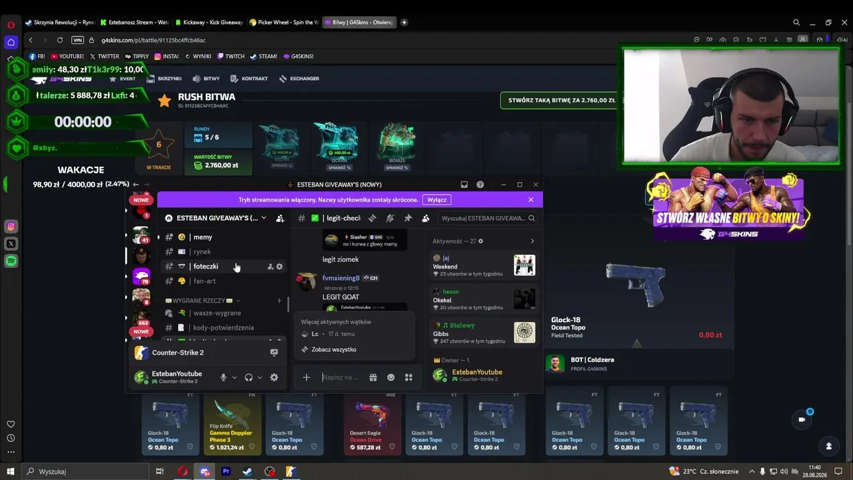This screenshot has height=480, width=853.
Task: Open headphone output options arrow
Action: click(x=260, y=377)
